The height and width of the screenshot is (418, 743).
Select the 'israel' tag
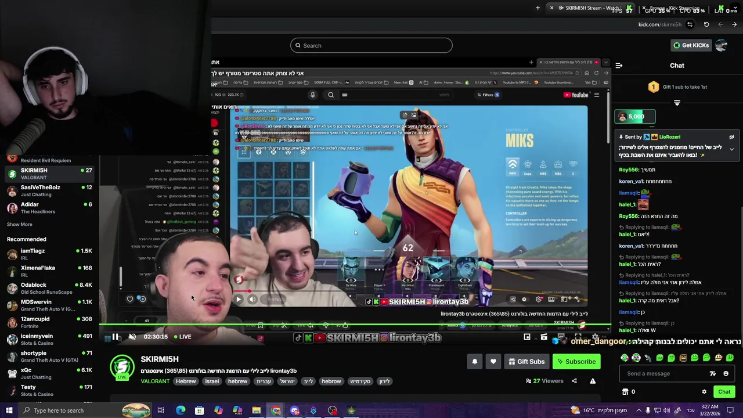coord(212,381)
